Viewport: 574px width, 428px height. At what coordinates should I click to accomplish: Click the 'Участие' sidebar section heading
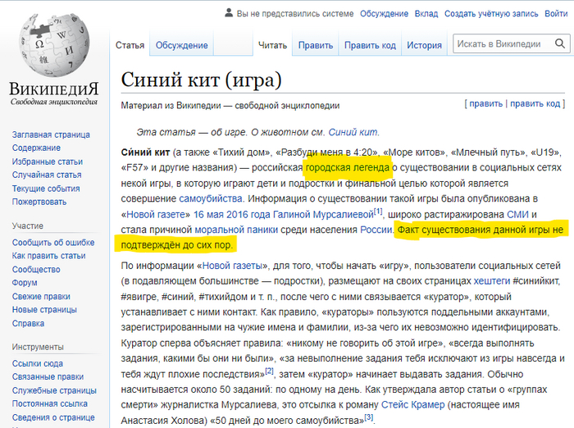[x=27, y=226]
